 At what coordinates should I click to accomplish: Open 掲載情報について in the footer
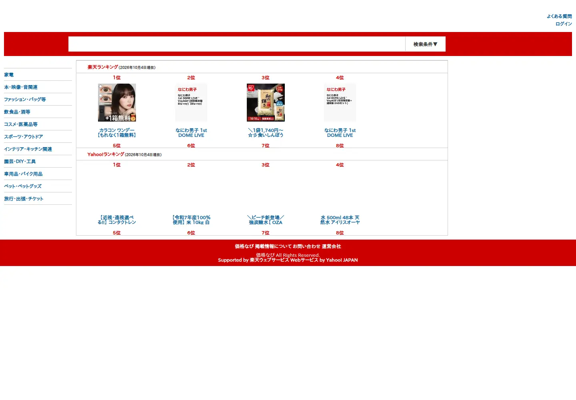point(273,246)
